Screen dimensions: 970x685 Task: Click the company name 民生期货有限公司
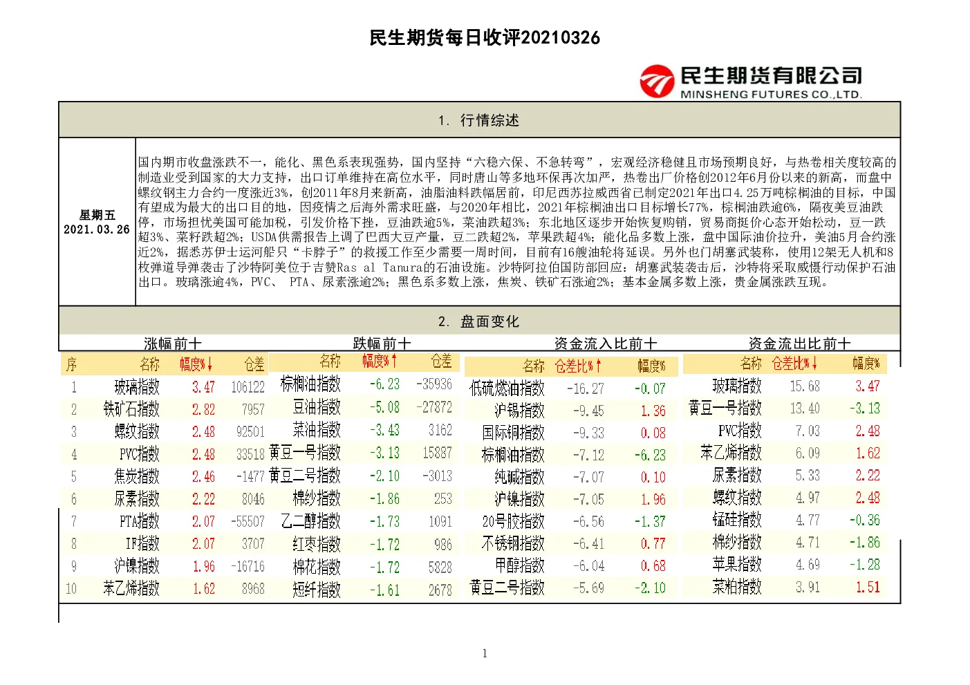click(x=771, y=76)
